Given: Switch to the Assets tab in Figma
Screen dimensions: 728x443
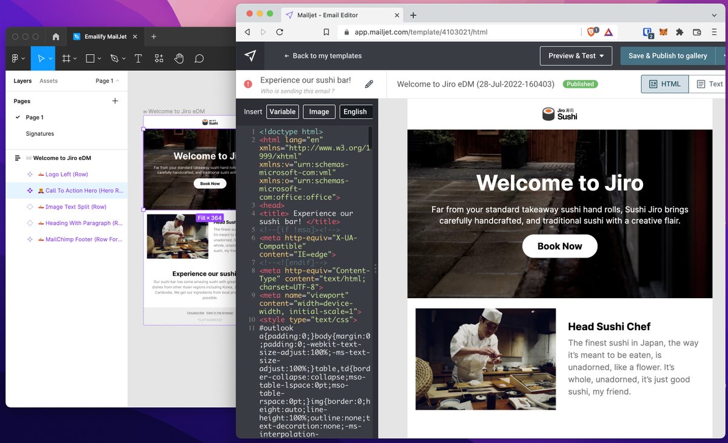Looking at the screenshot, I should pos(49,81).
